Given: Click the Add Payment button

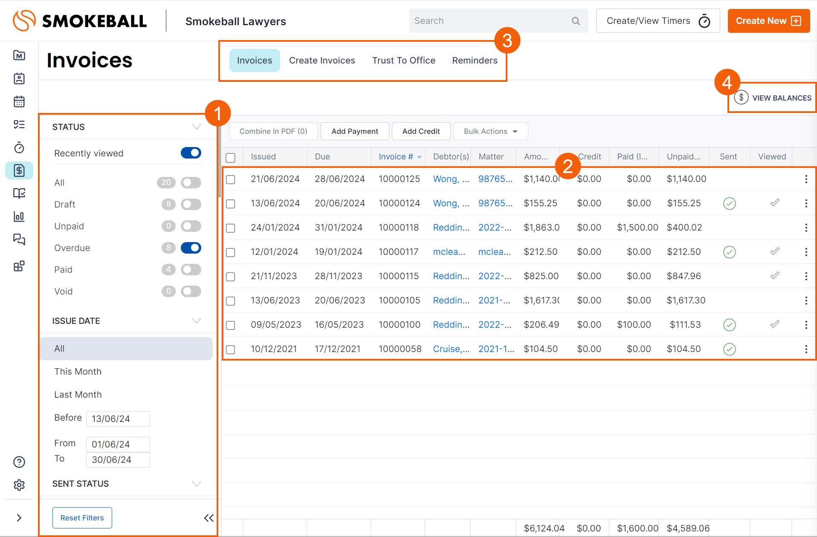Looking at the screenshot, I should tap(355, 131).
